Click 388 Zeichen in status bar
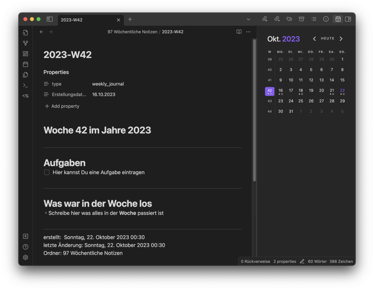The height and width of the screenshot is (290, 374). tap(341, 261)
